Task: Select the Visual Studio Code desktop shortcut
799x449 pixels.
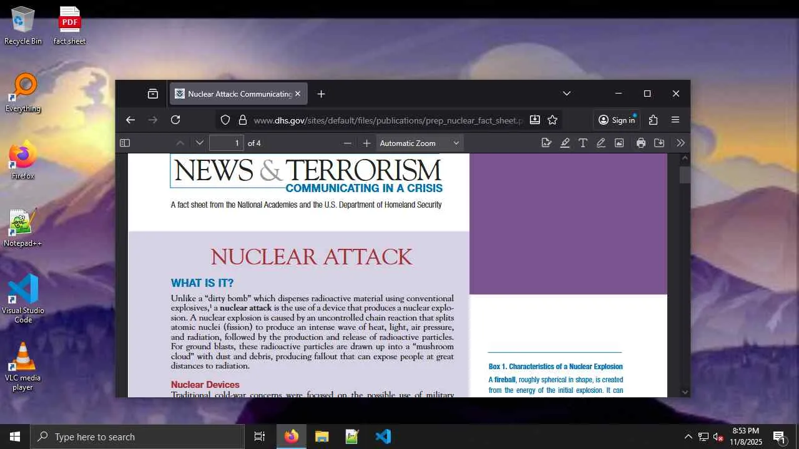Action: click(23, 299)
